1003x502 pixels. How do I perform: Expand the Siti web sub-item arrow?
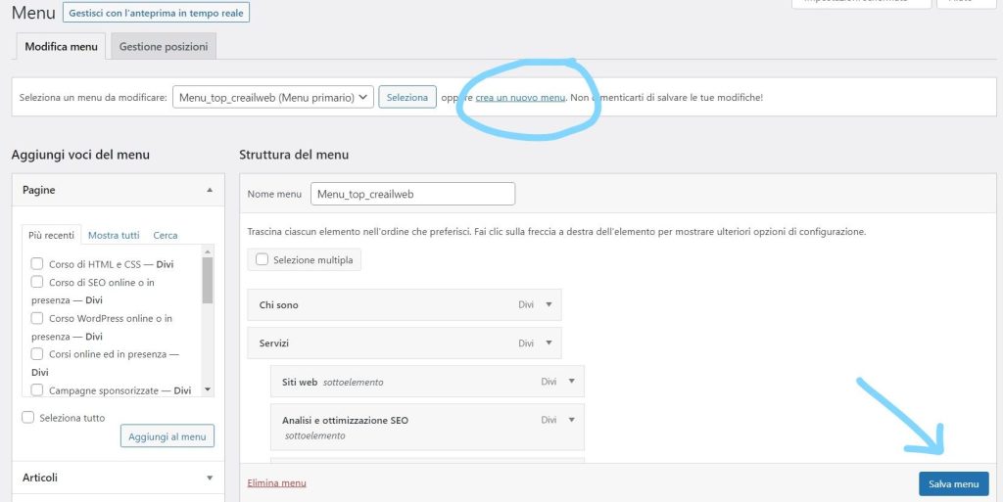pos(572,382)
